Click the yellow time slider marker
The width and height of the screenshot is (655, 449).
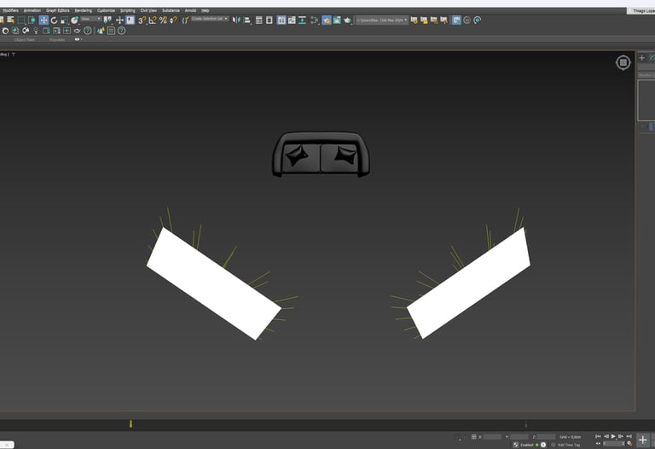click(130, 424)
